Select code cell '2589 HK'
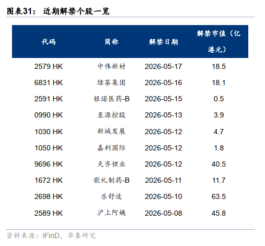Viewport: 265px width, 246px height. [49, 213]
